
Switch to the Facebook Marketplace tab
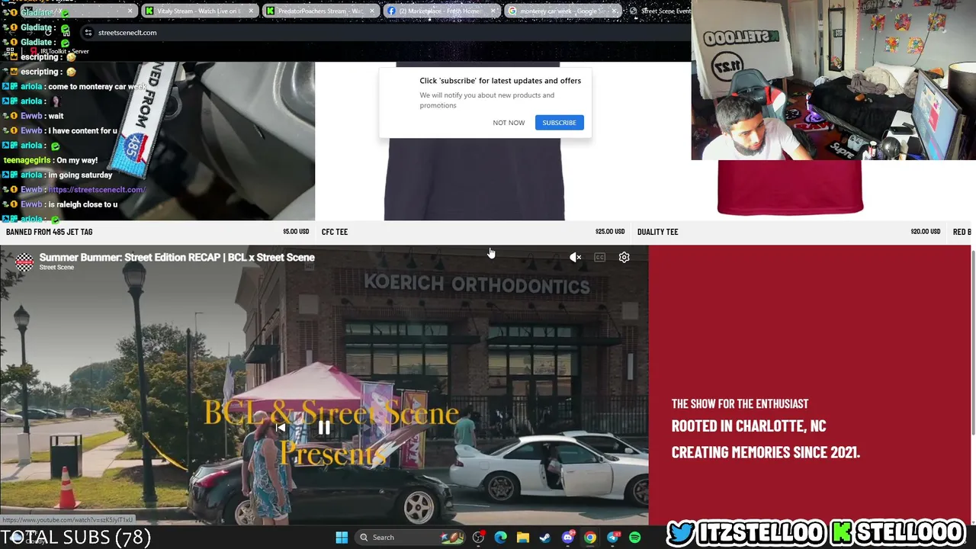click(x=441, y=11)
